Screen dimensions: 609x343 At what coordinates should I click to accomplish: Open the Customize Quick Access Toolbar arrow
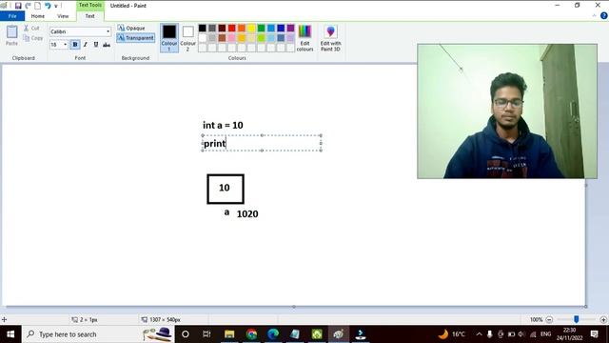[56, 7]
